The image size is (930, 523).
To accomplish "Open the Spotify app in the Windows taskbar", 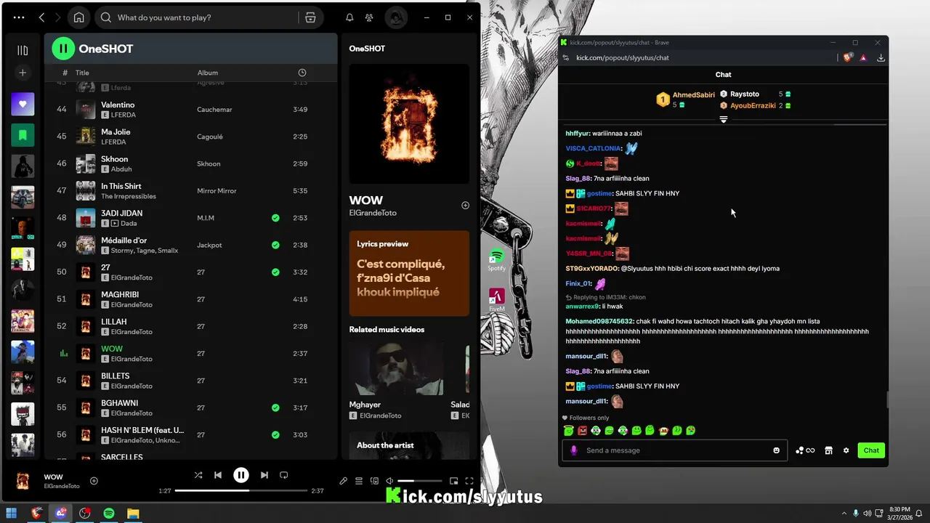I will [x=109, y=514].
